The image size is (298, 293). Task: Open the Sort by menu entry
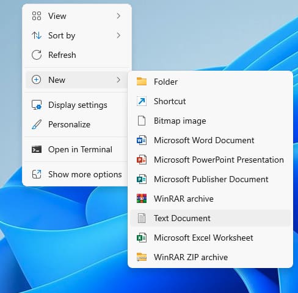tap(77, 35)
